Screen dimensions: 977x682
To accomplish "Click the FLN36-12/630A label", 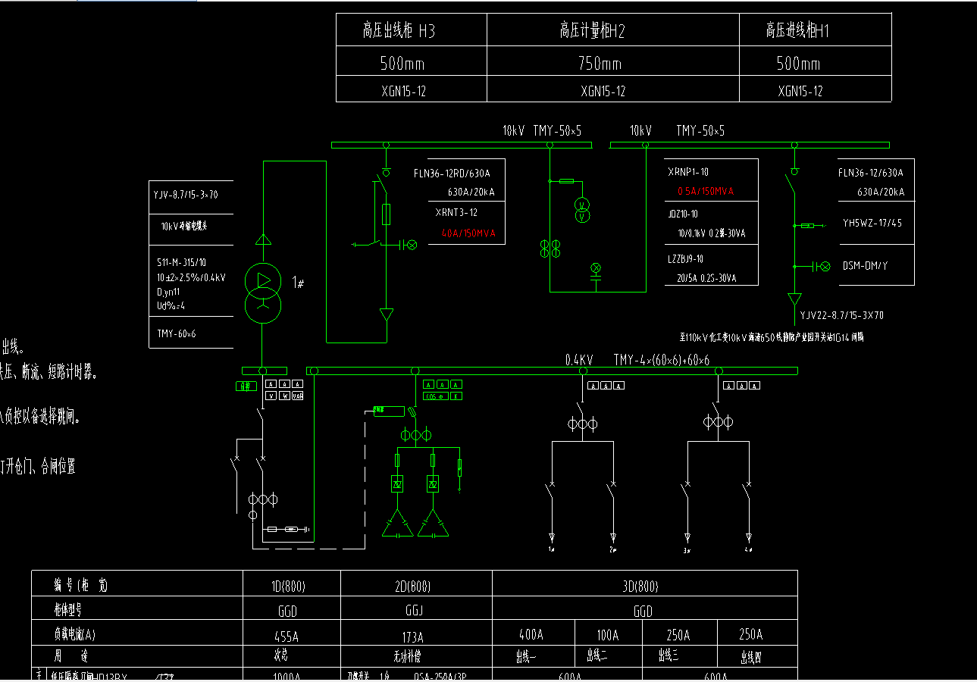I will [x=871, y=173].
